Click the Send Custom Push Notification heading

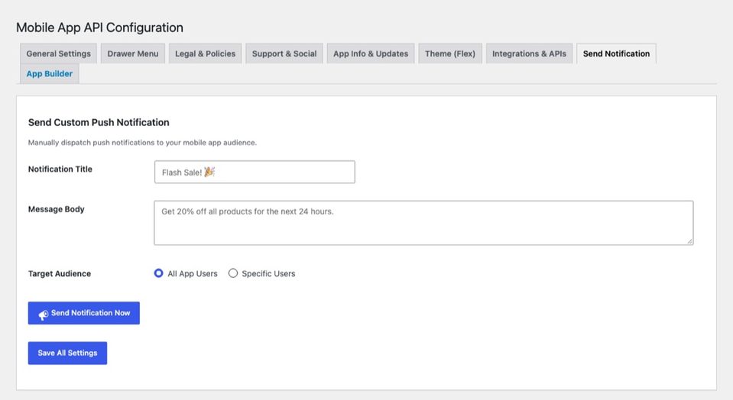pos(99,122)
